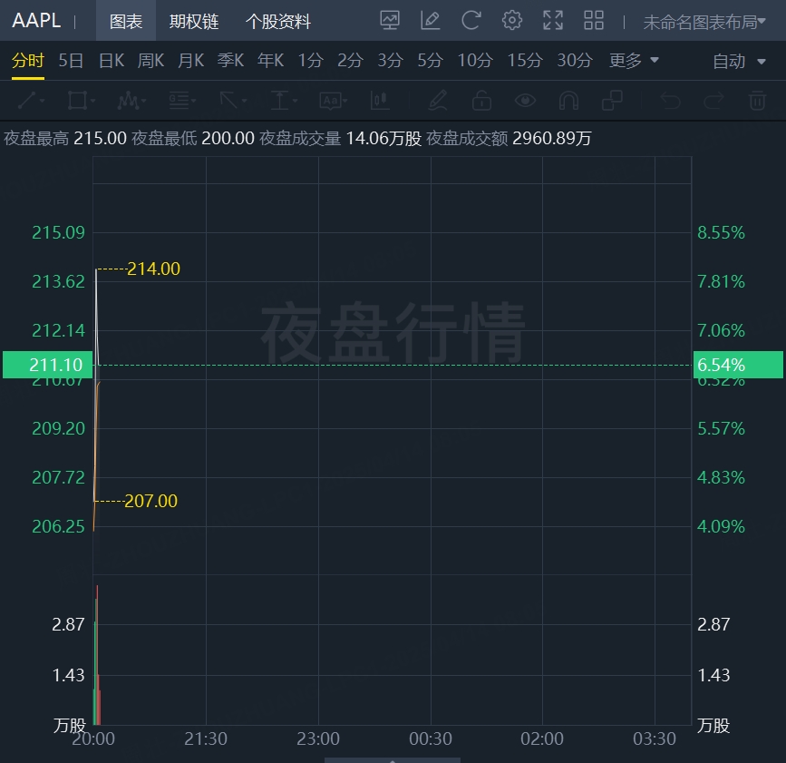786x763 pixels.
Task: Toggle drawings visibility with the eye icon
Action: [525, 101]
